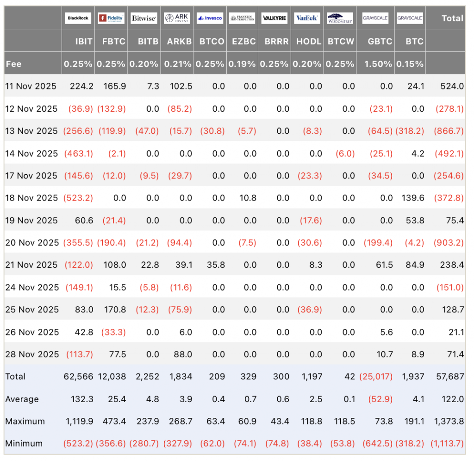The height and width of the screenshot is (461, 474).
Task: Click the Fidelity logo in header
Action: coord(111,19)
